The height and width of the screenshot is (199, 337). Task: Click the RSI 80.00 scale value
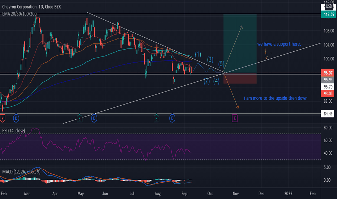pyautogui.click(x=328, y=128)
